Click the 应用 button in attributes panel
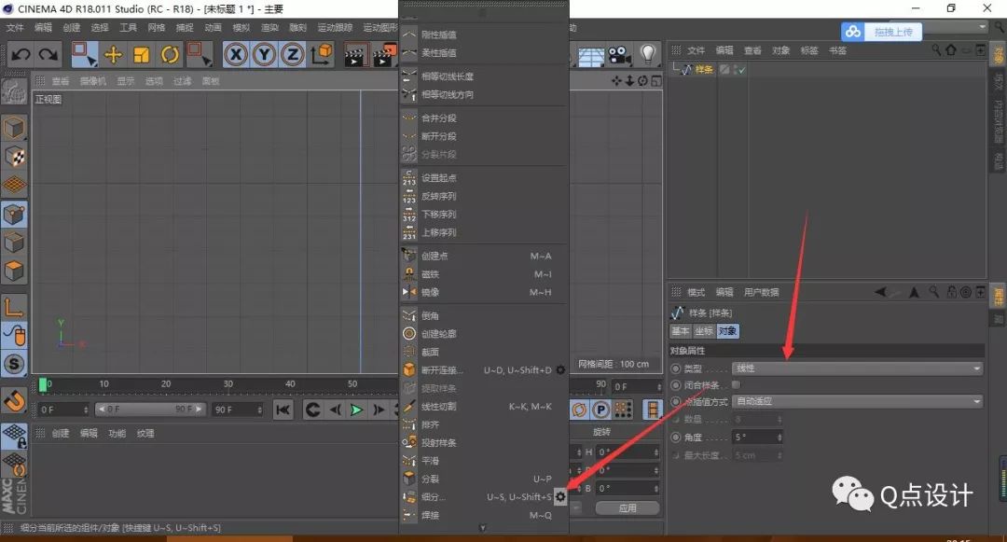Image resolution: width=1007 pixels, height=542 pixels. click(x=628, y=507)
